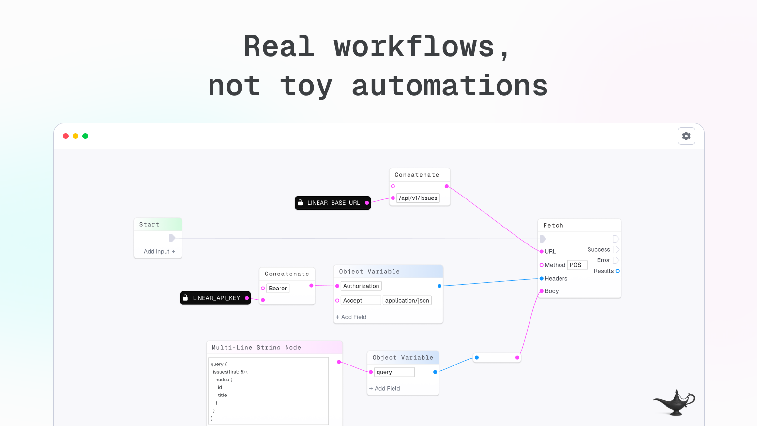Click the genie lamp logo
The width and height of the screenshot is (757, 426).
(x=674, y=402)
